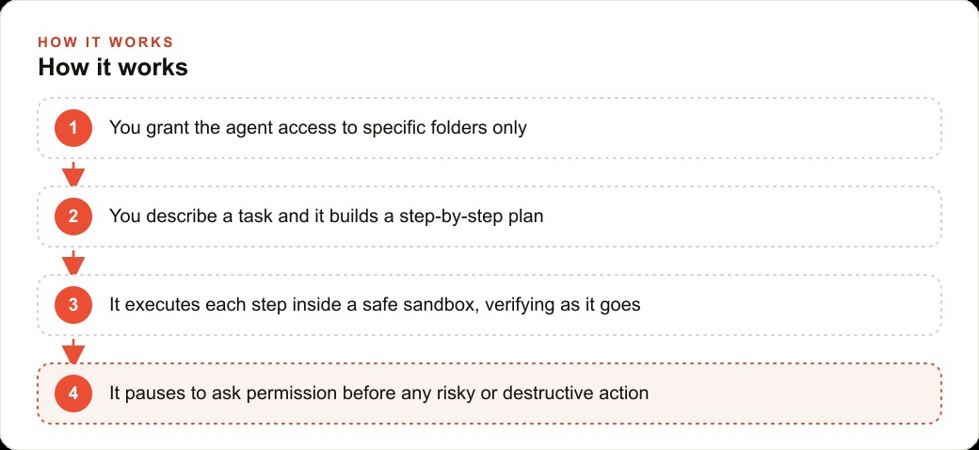979x450 pixels.
Task: Click the arrow between steps 2 and 3
Action: coord(73,263)
